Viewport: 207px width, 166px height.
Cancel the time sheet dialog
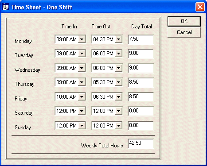click(x=184, y=32)
